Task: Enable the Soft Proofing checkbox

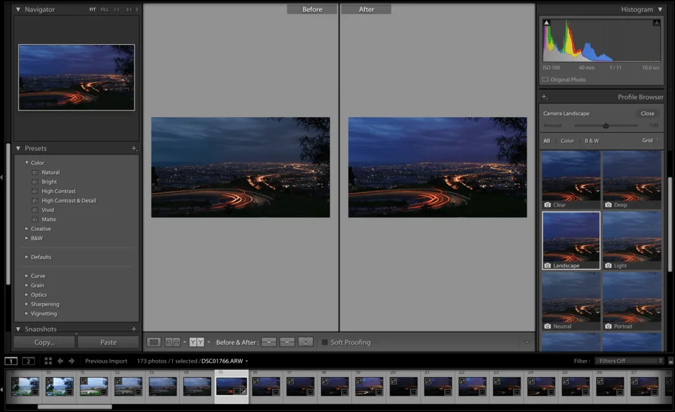Action: coord(324,342)
